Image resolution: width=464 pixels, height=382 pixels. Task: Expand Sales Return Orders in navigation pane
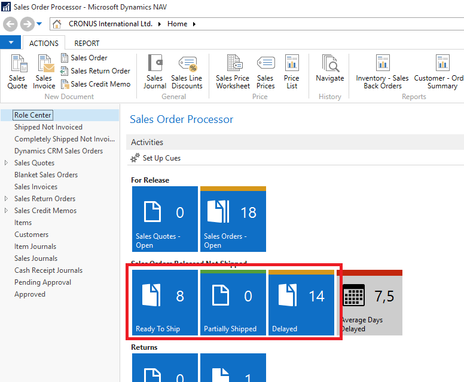click(x=7, y=199)
